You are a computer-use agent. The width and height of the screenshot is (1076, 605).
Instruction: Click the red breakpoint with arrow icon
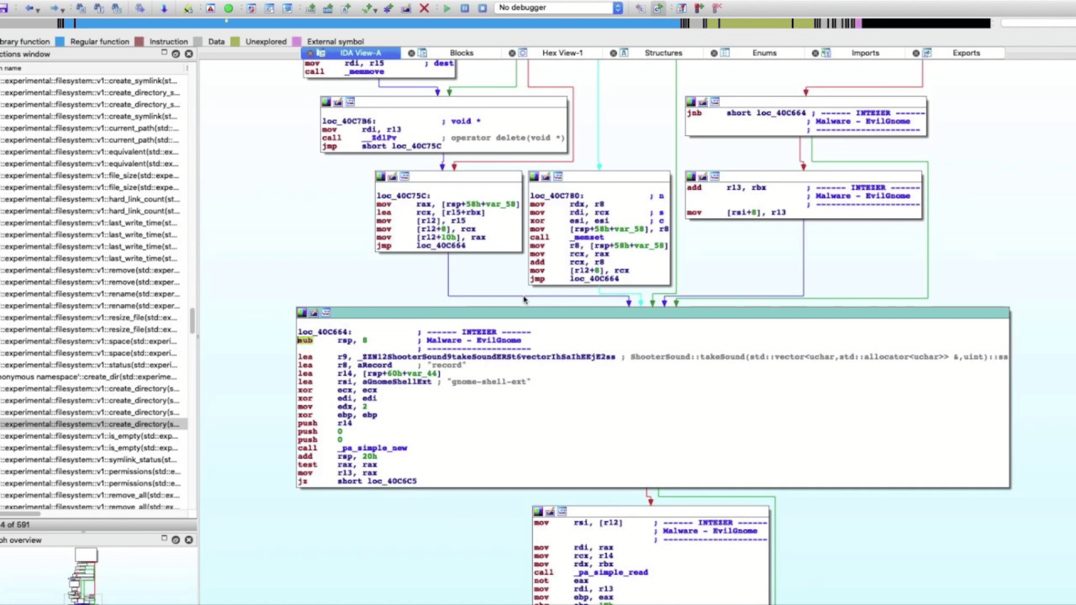click(699, 8)
